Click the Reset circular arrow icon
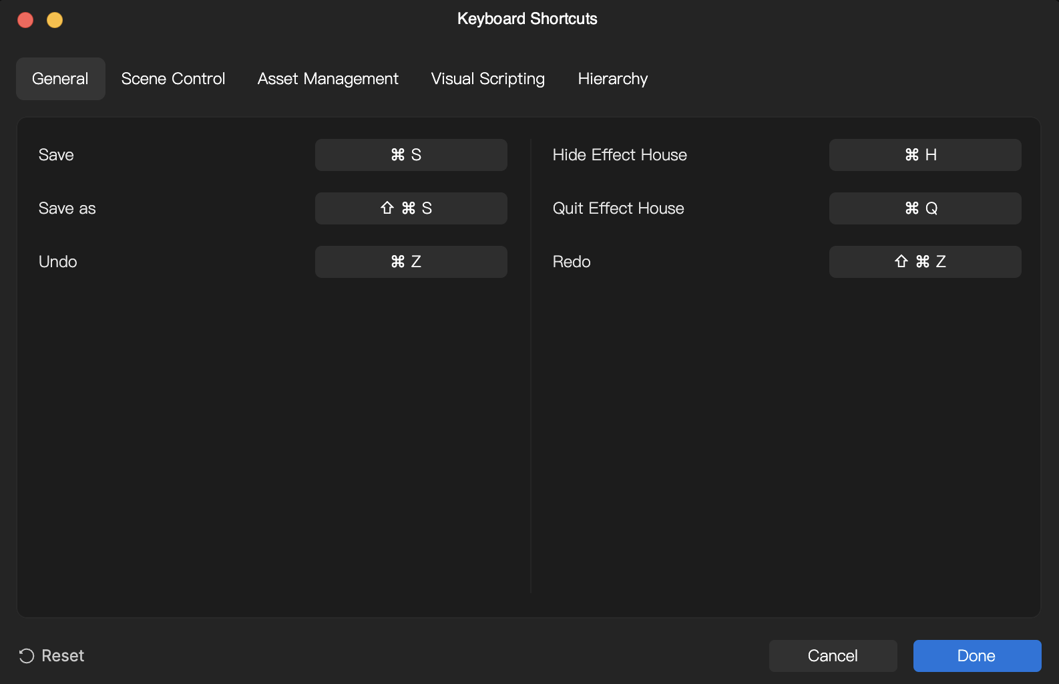 pos(27,656)
